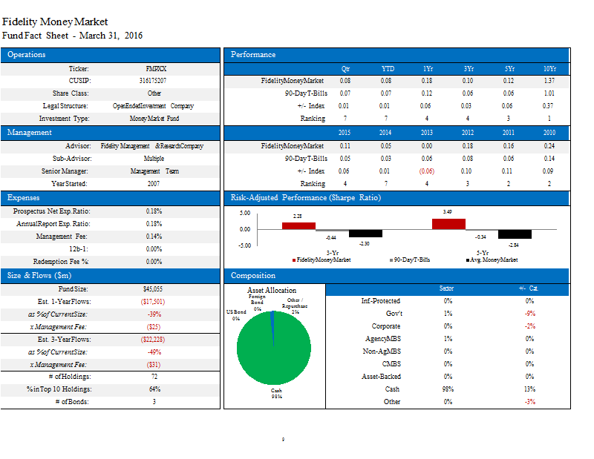Click the Operations section header
The width and height of the screenshot is (594, 459).
(x=110, y=55)
